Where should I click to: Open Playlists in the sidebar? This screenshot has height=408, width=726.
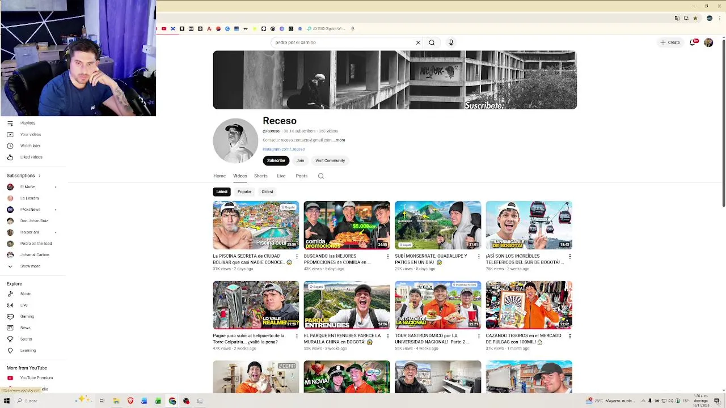click(27, 123)
